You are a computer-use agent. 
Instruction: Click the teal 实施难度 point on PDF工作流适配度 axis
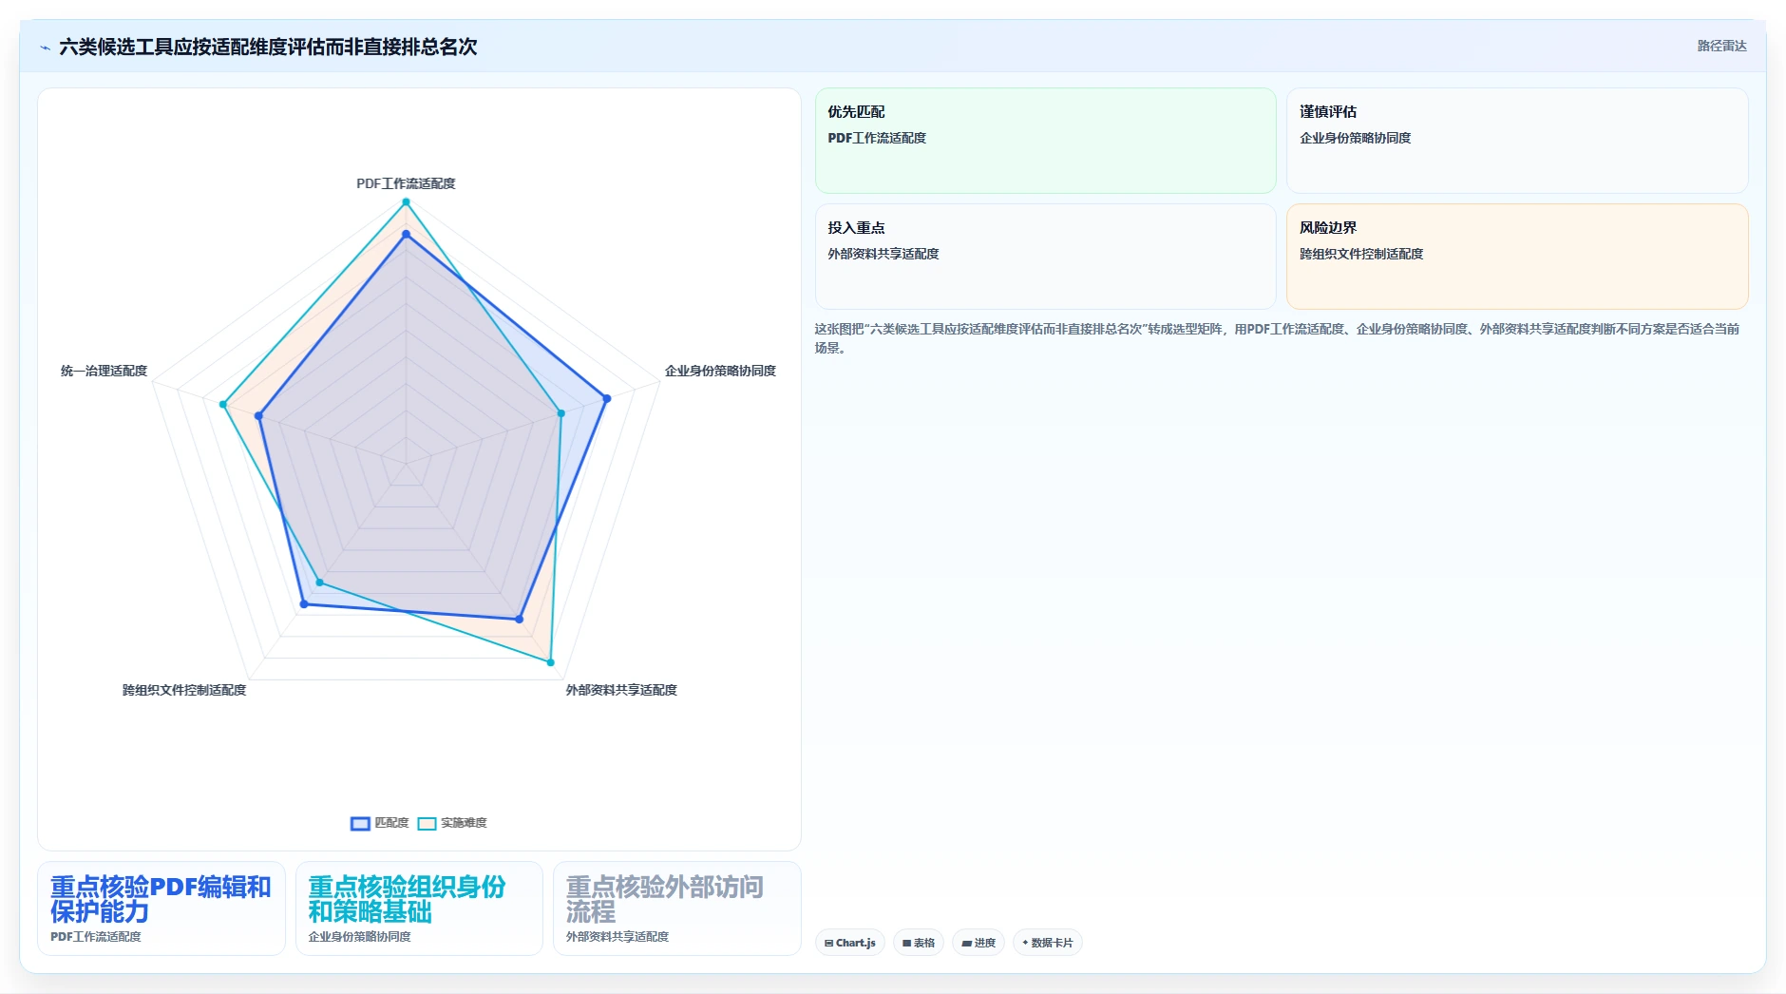click(x=406, y=201)
